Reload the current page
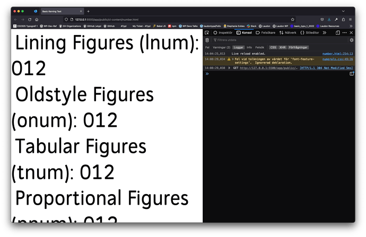 [29, 19]
